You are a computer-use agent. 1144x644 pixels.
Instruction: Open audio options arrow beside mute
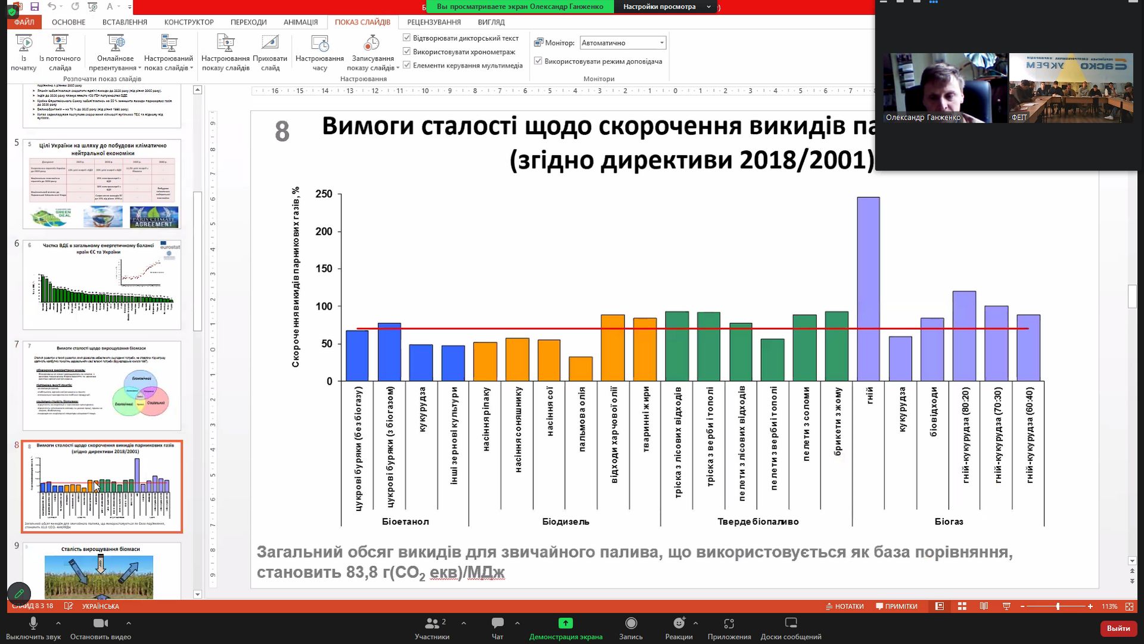58,623
